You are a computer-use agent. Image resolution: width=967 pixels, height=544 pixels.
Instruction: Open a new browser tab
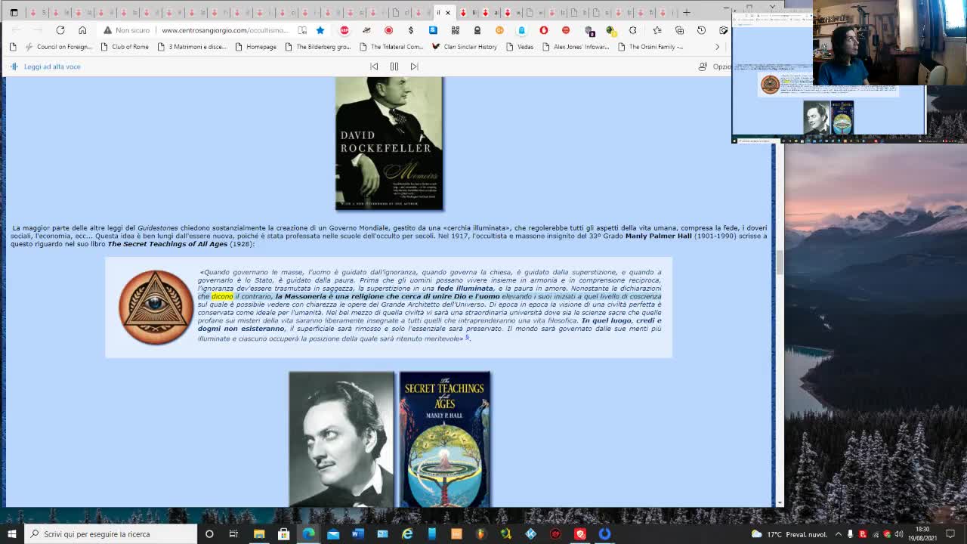tap(687, 12)
